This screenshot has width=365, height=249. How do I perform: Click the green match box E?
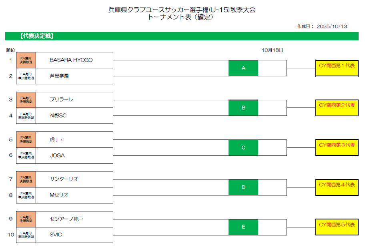(x=243, y=227)
